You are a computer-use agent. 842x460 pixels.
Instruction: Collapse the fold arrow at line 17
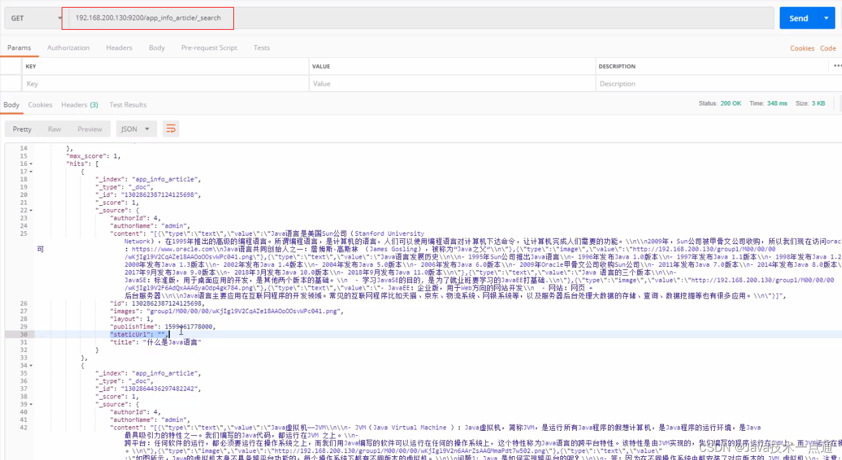point(31,172)
